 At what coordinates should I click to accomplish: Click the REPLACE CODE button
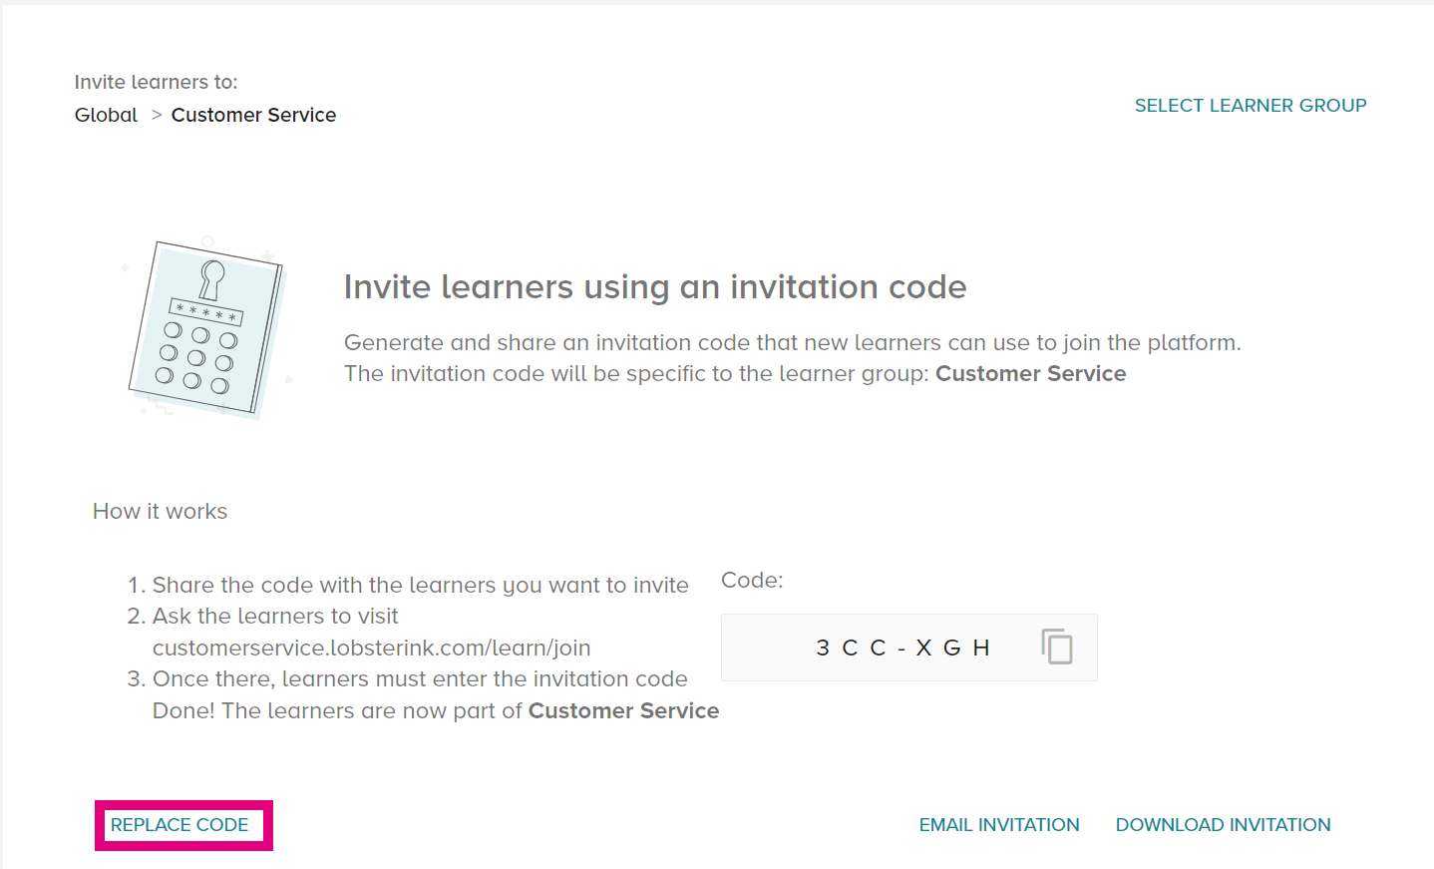pyautogui.click(x=179, y=825)
